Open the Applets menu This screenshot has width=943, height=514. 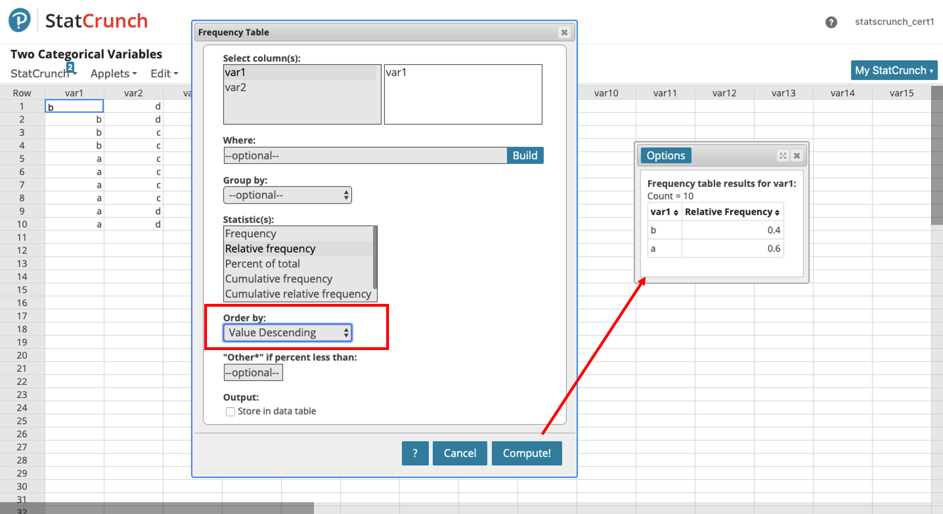coord(113,73)
